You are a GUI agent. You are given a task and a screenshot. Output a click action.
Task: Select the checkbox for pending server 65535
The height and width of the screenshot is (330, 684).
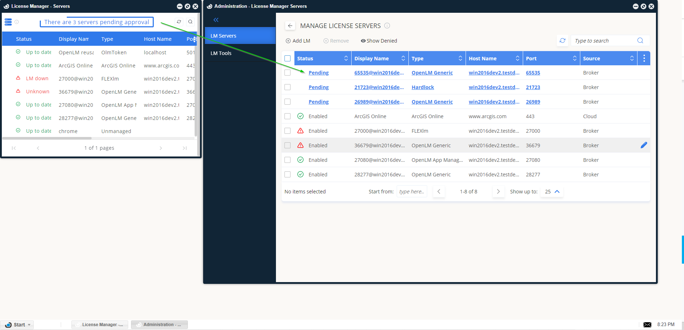point(288,73)
